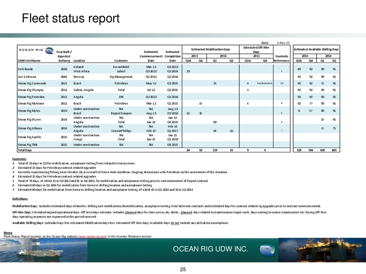The image size is (366, 274).
Task: Click the Congo location cell
Action: (x=78, y=139)
